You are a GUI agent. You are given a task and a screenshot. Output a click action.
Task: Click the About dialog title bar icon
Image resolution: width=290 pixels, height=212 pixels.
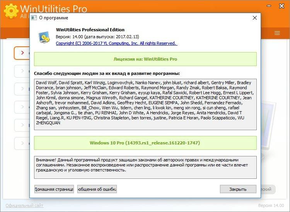coord(34,18)
